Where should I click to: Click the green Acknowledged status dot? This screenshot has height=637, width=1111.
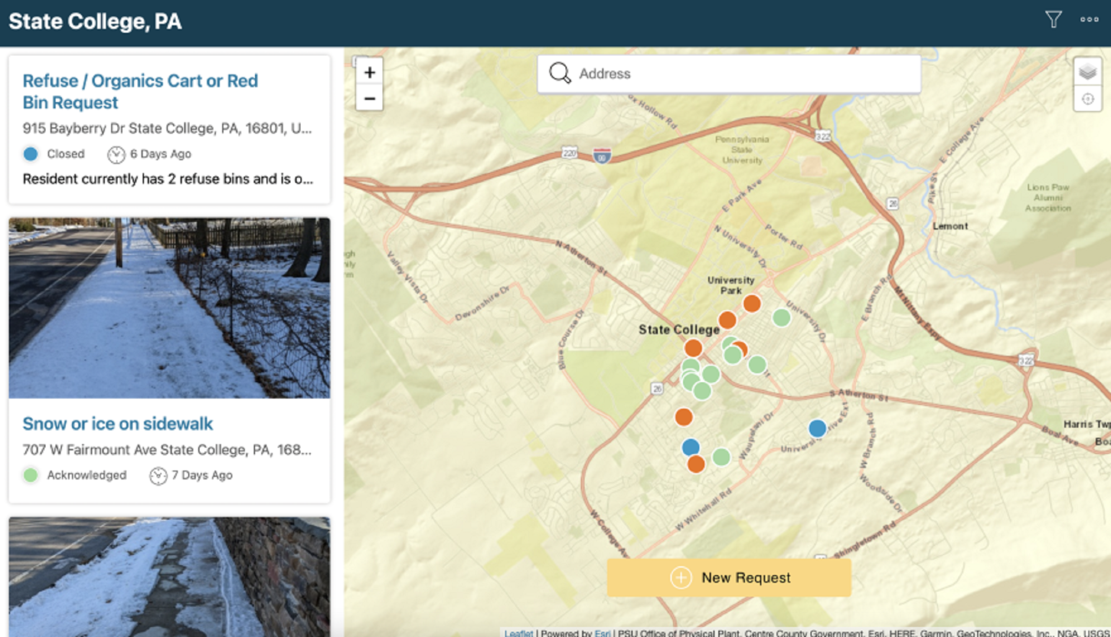click(x=31, y=475)
